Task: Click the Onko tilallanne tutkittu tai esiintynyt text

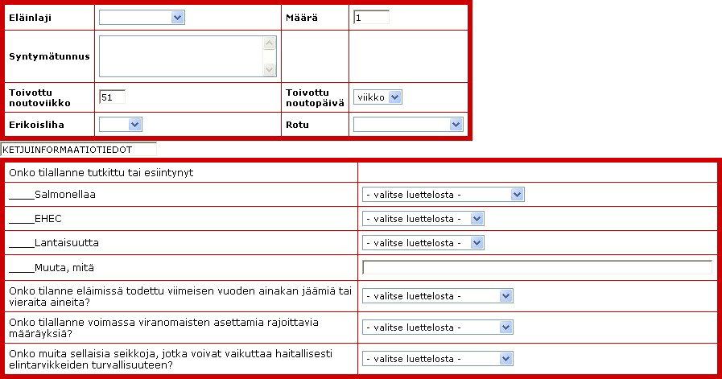Action: point(101,173)
